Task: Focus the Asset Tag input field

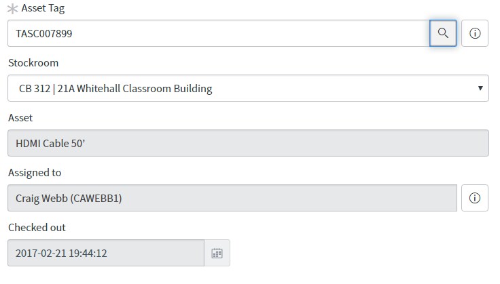Action: click(219, 33)
